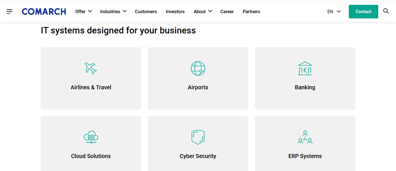Viewport: 396px width, 171px height.
Task: Expand the Offer dropdown menu
Action: (x=84, y=12)
